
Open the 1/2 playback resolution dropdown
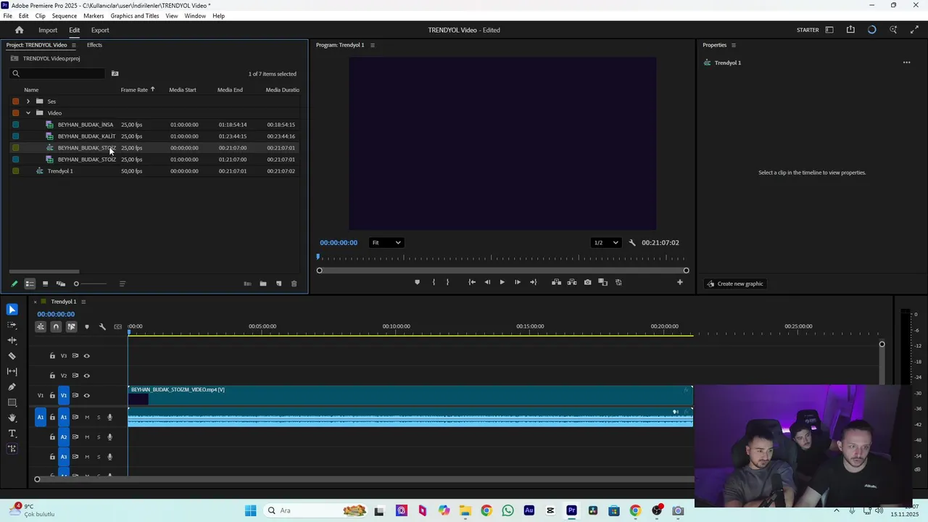[606, 243]
